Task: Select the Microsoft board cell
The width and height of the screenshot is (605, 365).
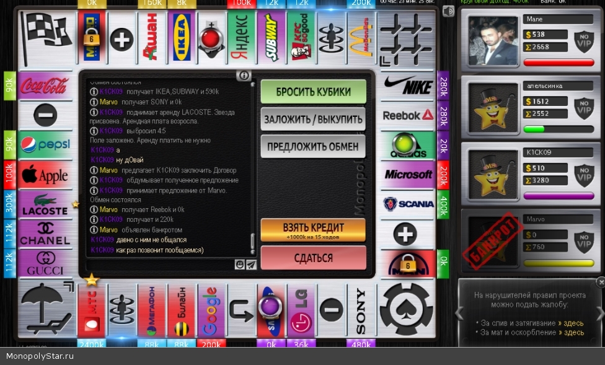Action: pyautogui.click(x=407, y=175)
